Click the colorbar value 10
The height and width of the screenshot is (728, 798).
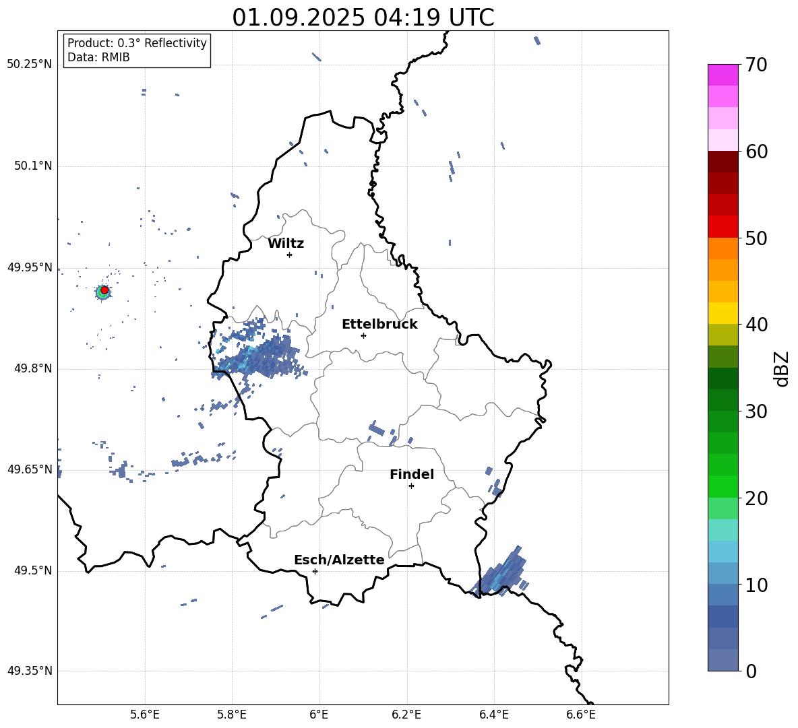coord(756,585)
